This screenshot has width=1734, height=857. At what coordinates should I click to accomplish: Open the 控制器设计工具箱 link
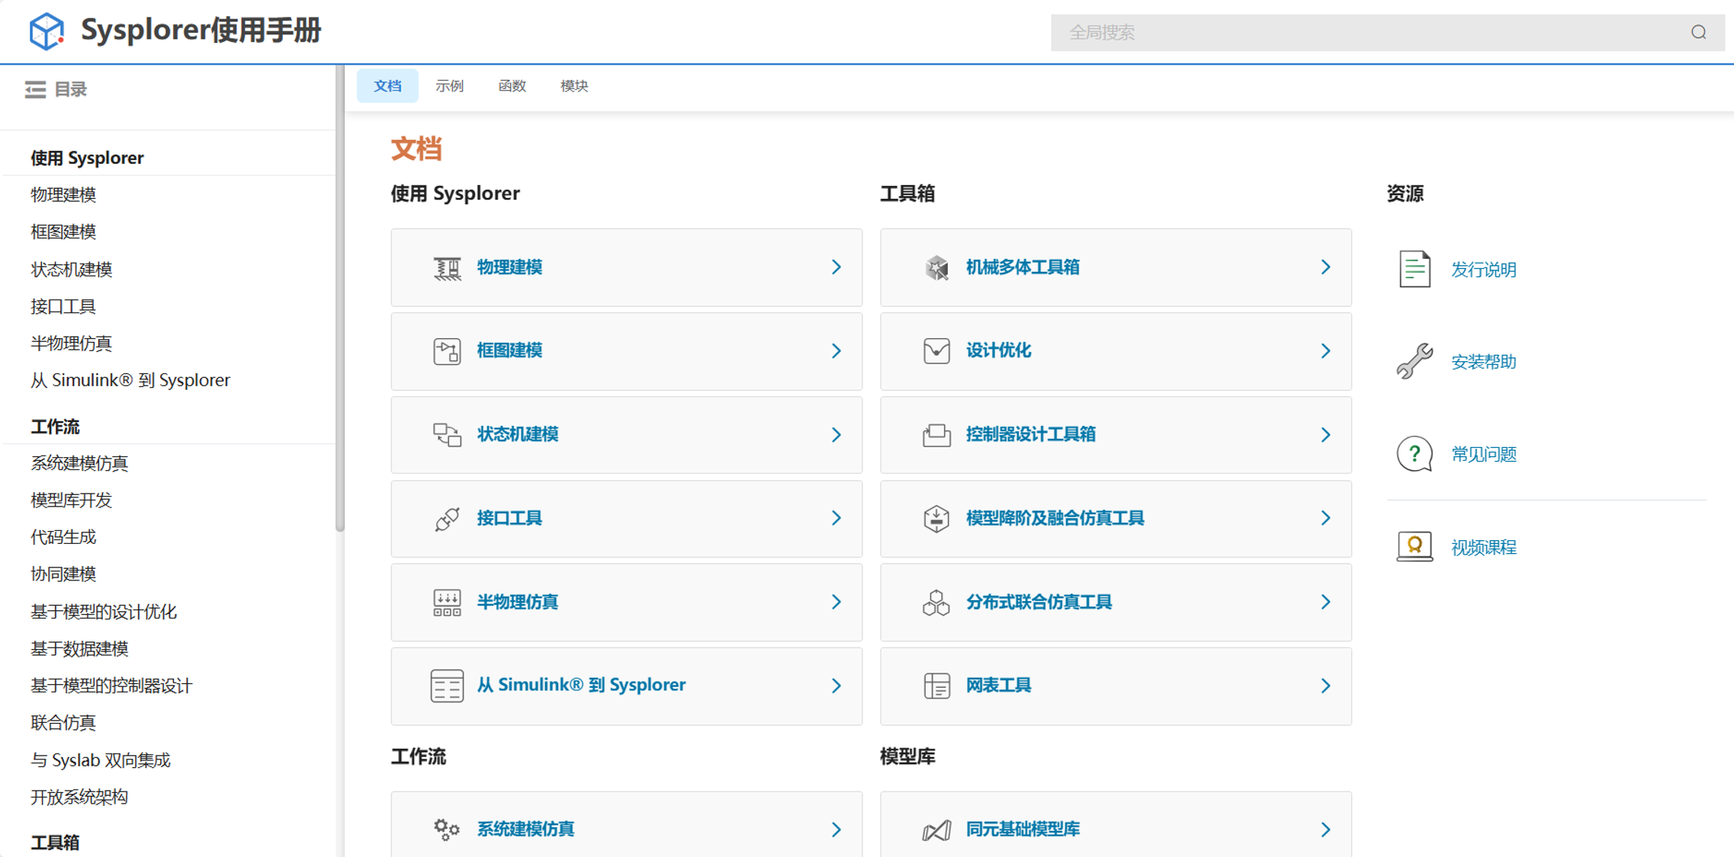(1030, 434)
